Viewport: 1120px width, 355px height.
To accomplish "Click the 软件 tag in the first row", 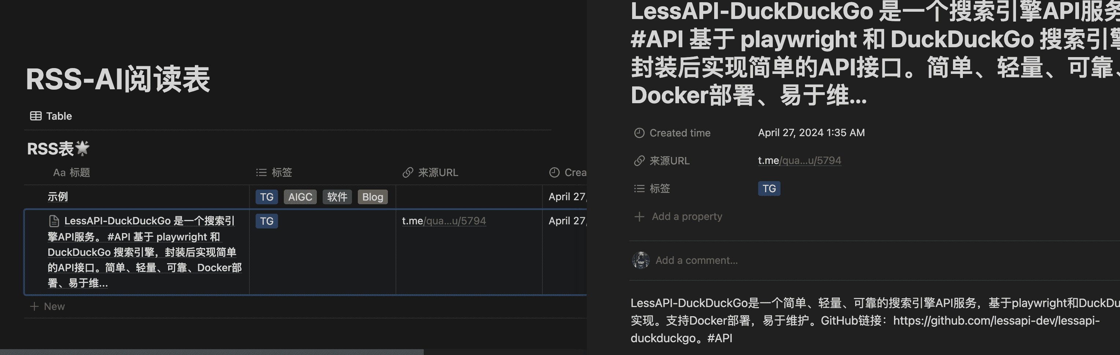I will click(337, 197).
